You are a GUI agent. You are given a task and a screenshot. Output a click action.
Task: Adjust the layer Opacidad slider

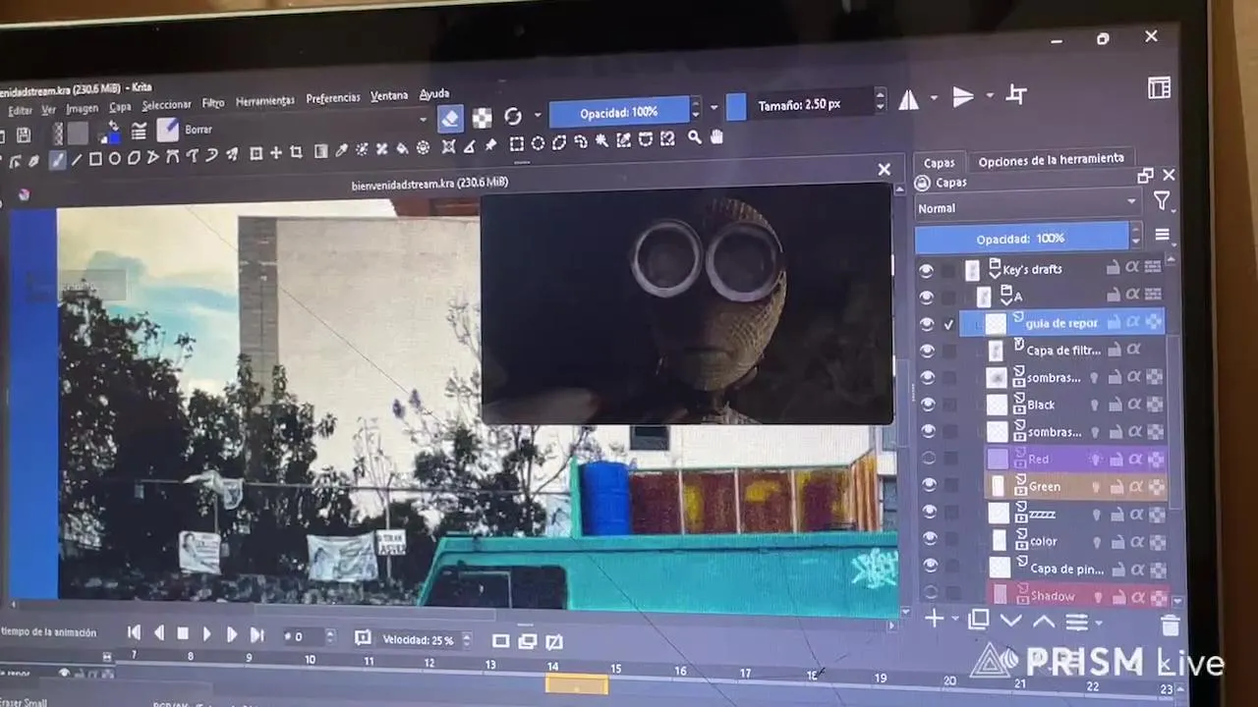pos(1021,239)
